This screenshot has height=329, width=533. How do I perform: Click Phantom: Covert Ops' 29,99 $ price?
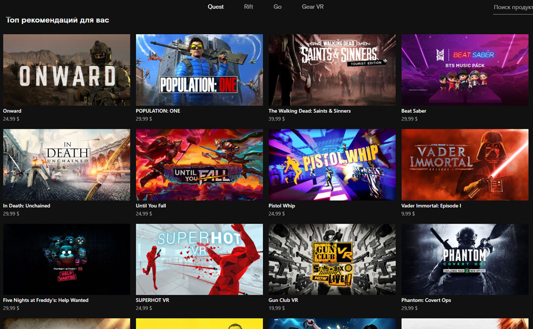coord(410,308)
